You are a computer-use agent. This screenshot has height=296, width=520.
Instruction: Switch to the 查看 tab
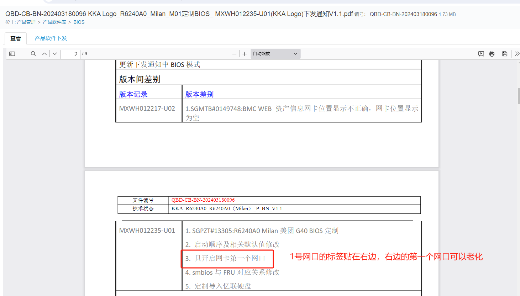[x=16, y=38]
